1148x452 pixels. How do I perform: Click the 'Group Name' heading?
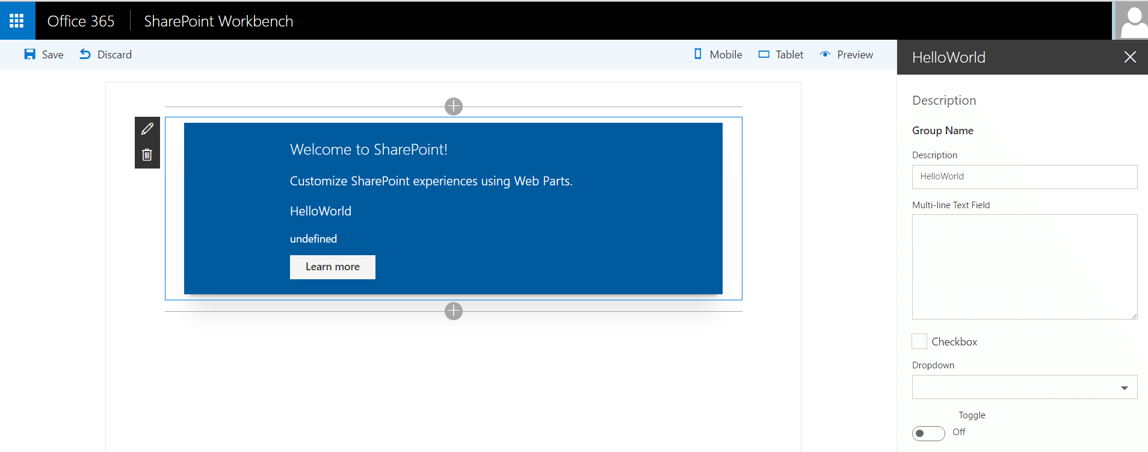[943, 131]
